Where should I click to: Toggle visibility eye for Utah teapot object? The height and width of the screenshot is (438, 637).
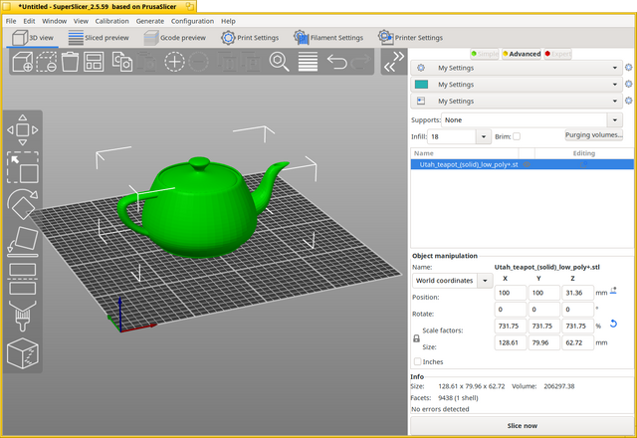[x=527, y=164]
